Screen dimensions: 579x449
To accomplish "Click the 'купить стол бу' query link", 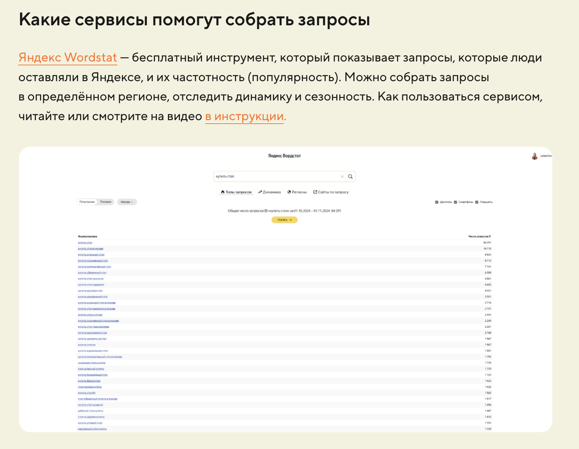I will [87, 393].
